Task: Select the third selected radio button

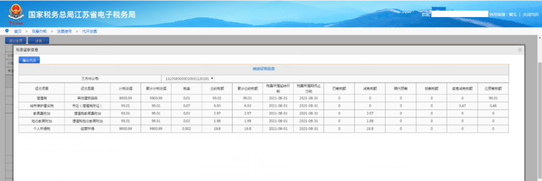Action: (x=10, y=71)
